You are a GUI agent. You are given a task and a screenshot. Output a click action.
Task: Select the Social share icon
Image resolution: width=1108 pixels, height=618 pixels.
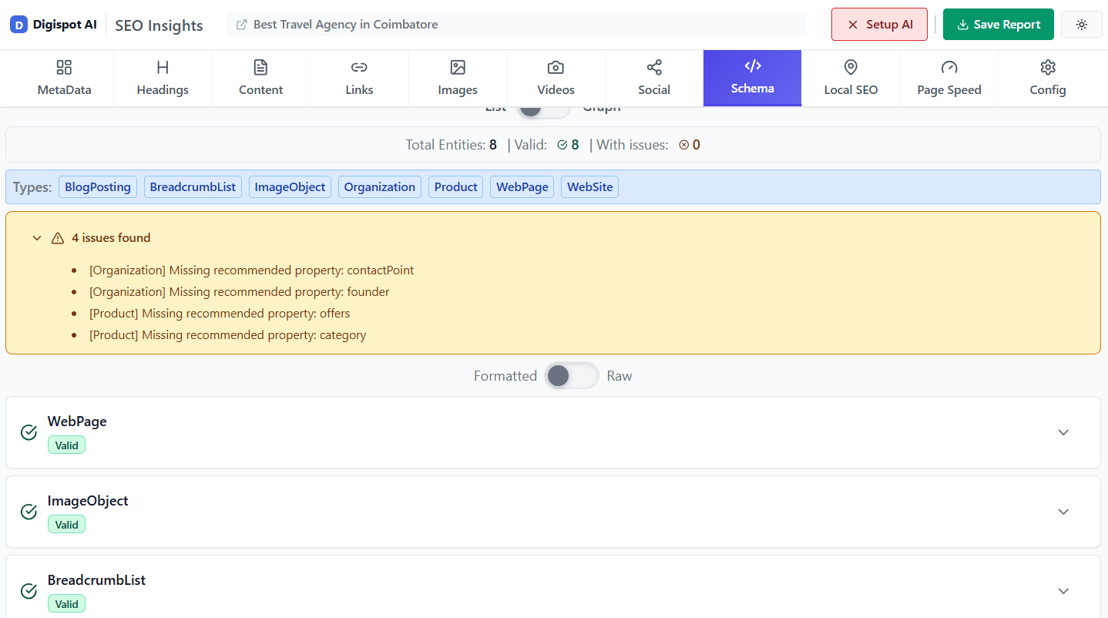pos(653,68)
